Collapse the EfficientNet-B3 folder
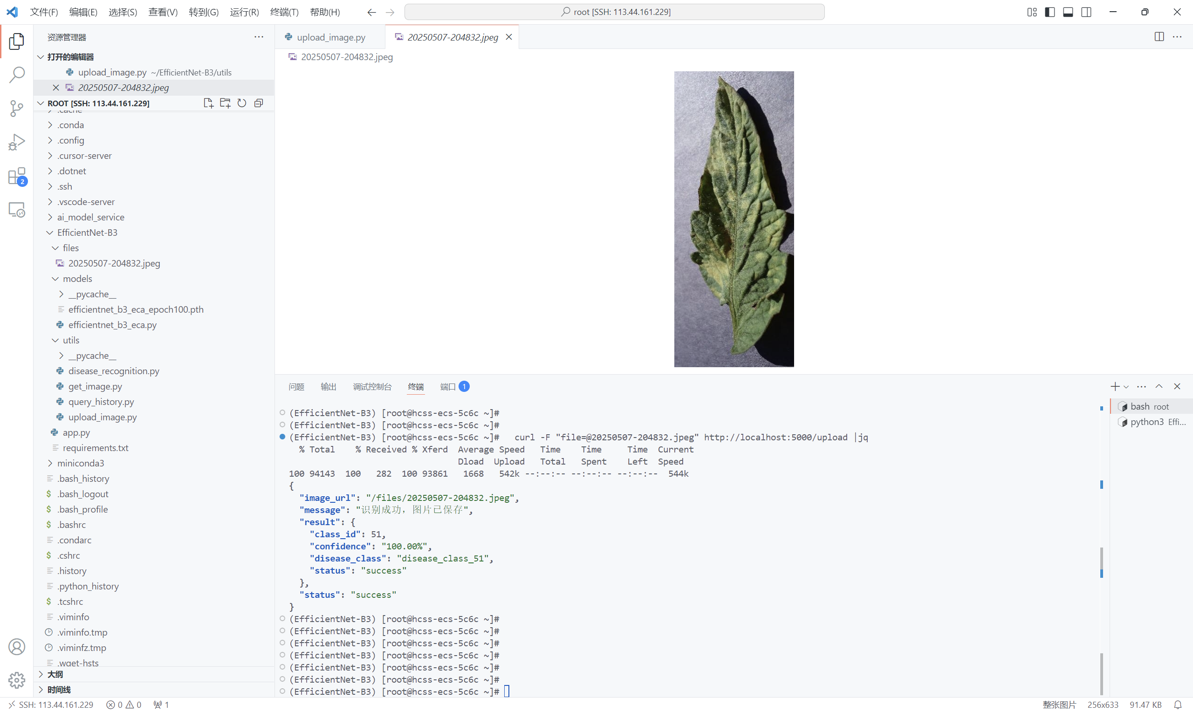Screen dimensions: 1193x712 [x=87, y=233]
